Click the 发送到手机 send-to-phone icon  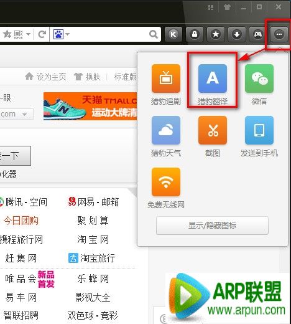click(259, 130)
